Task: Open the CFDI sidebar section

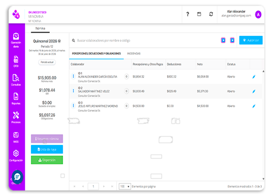Action: click(16, 61)
